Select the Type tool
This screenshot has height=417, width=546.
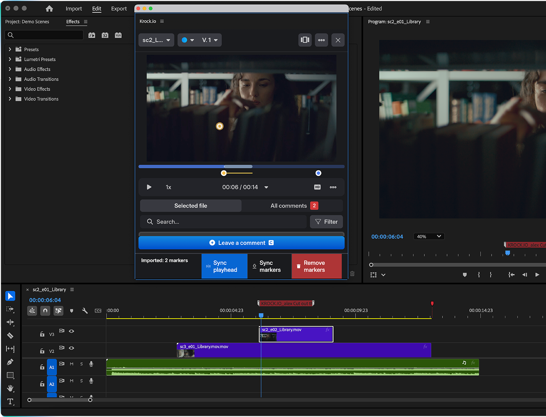(10, 402)
